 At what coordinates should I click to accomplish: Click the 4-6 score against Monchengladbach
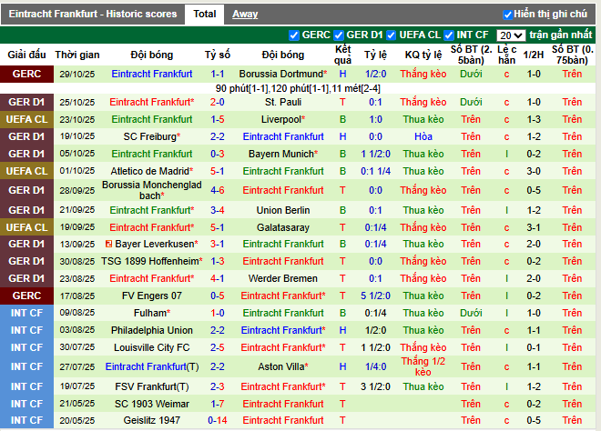click(218, 190)
